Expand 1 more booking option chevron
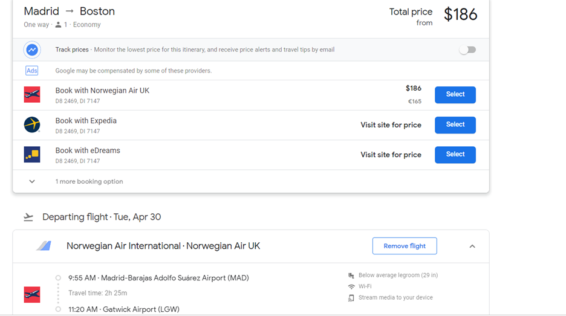The width and height of the screenshot is (566, 316). (32, 181)
